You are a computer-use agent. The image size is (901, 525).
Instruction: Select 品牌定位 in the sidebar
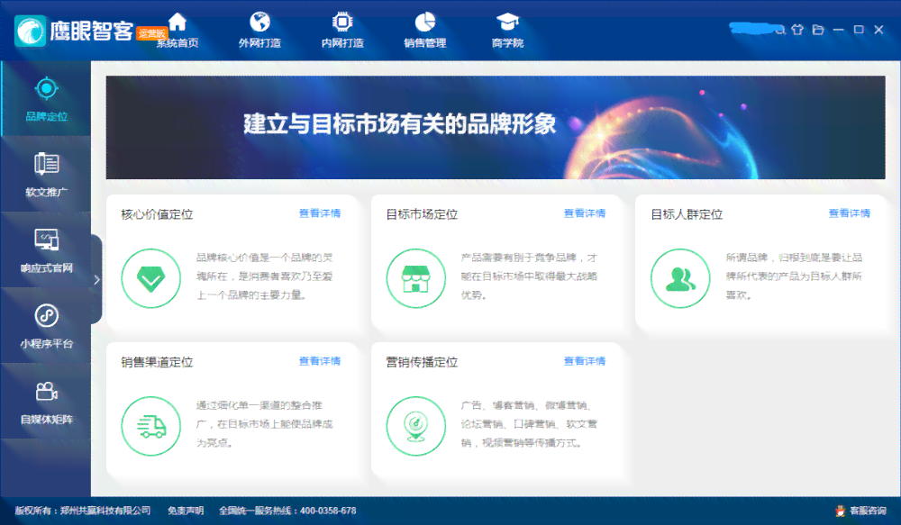(x=47, y=99)
